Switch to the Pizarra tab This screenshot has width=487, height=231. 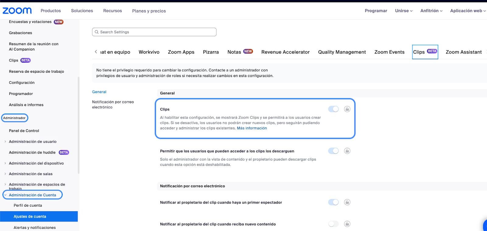[x=211, y=52]
